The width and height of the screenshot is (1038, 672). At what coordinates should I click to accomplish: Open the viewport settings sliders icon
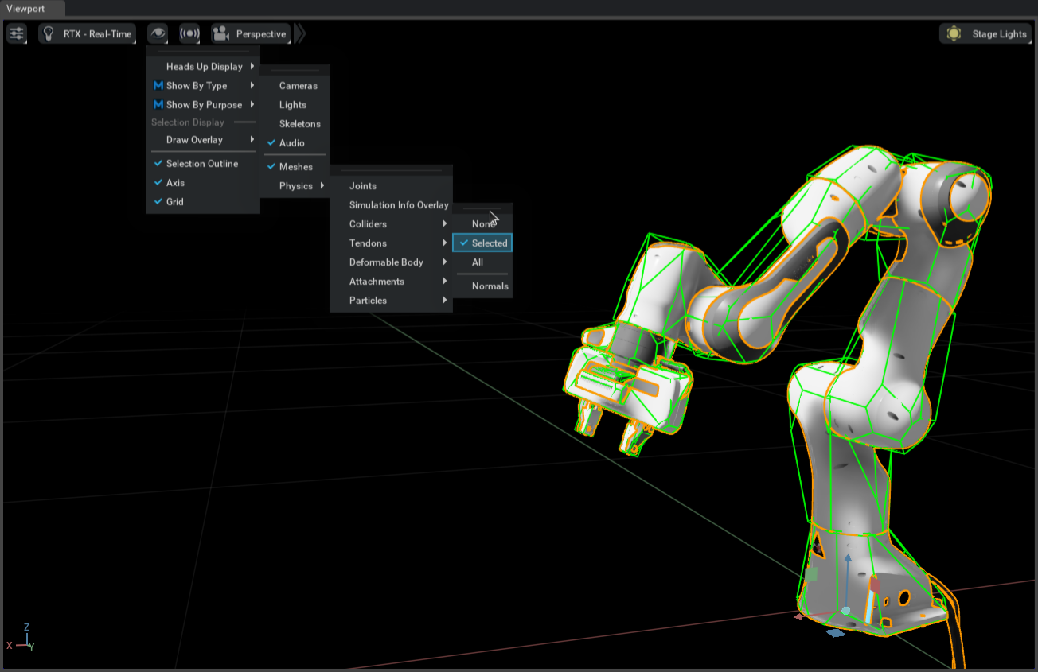point(17,33)
